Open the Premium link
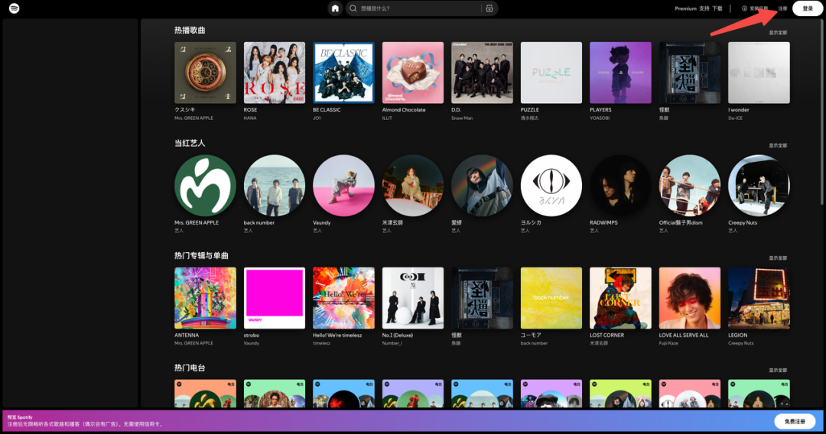Image resolution: width=826 pixels, height=434 pixels. [685, 8]
